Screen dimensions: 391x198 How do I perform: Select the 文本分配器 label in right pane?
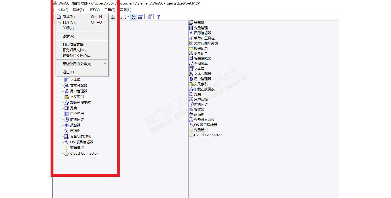tap(203, 74)
